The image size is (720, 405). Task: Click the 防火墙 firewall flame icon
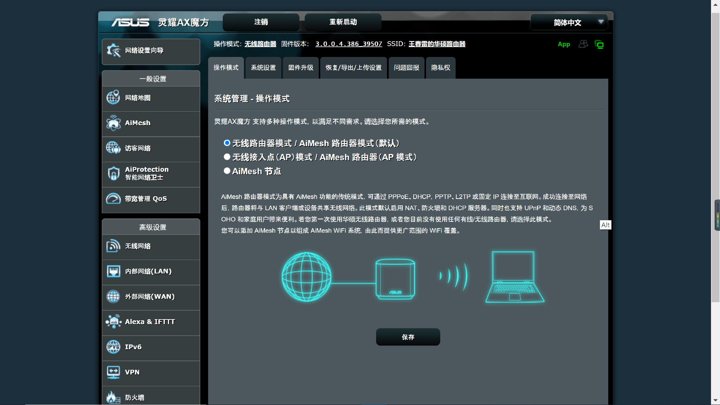[113, 397]
